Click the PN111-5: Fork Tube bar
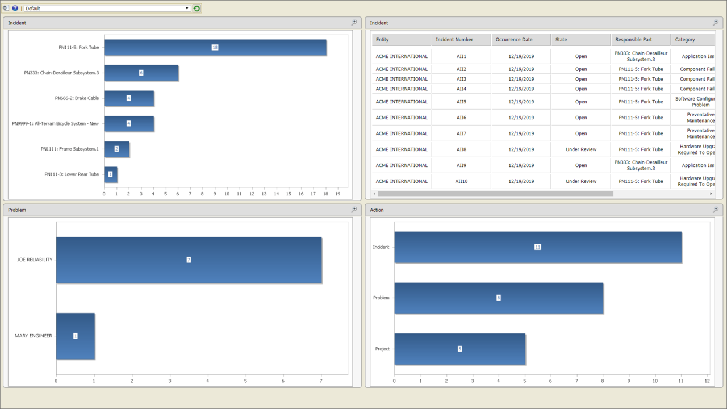 pyautogui.click(x=215, y=48)
